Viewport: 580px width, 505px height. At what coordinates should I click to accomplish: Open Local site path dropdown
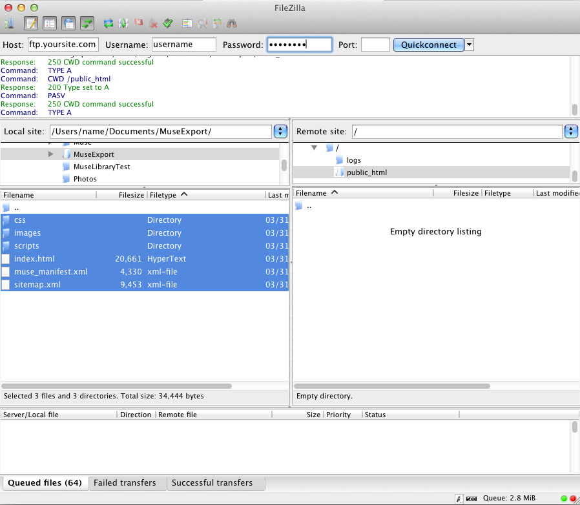coord(280,131)
